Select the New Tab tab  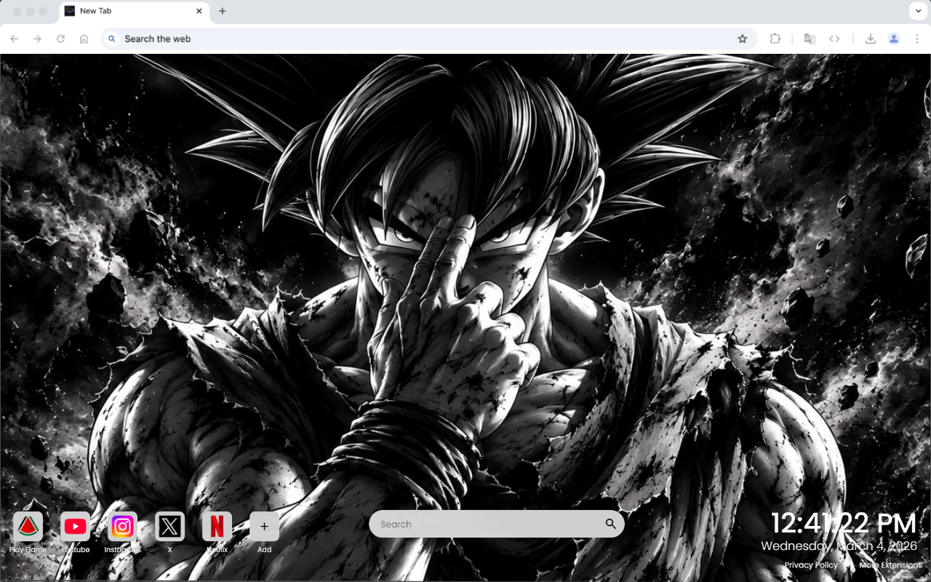tap(134, 11)
